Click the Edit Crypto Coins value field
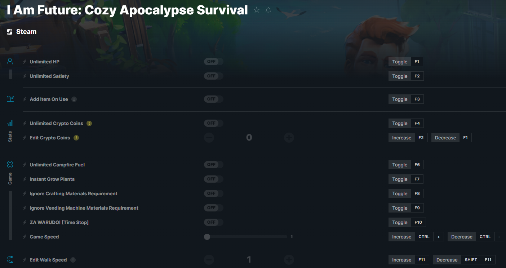Viewport: 506px width, 268px height. 249,138
